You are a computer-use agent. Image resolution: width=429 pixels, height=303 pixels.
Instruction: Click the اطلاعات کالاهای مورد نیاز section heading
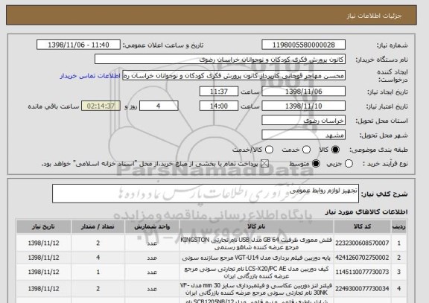click(366, 212)
